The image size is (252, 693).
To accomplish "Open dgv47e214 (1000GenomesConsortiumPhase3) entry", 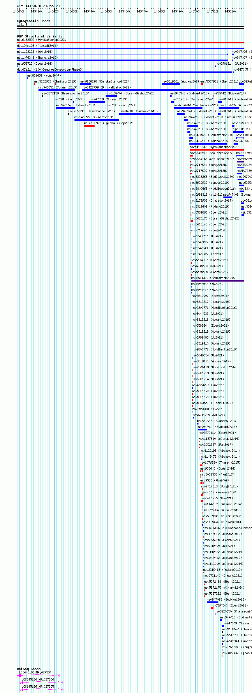I will coord(50,69).
